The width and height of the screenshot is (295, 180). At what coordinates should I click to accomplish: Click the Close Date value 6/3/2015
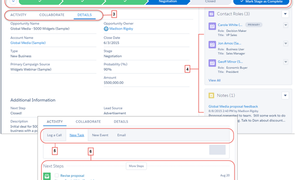point(111,43)
